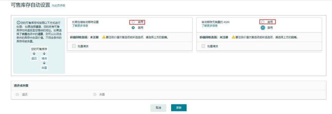Image resolution: width=332 pixels, height=114 pixels.
Task: Click 退还 in the inventory flow diagram
Action: pyautogui.click(x=34, y=58)
